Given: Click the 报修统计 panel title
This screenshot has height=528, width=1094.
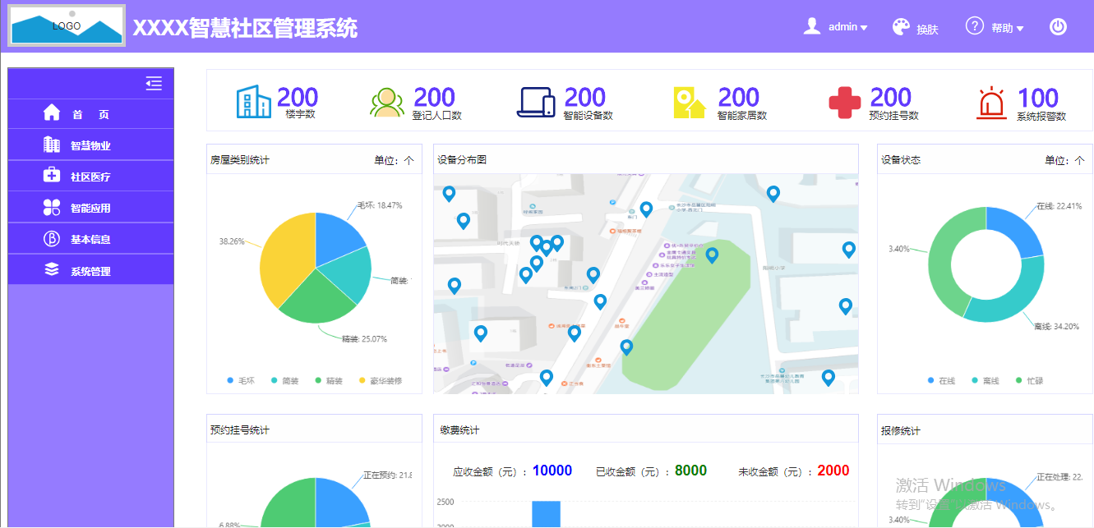Looking at the screenshot, I should tap(901, 430).
